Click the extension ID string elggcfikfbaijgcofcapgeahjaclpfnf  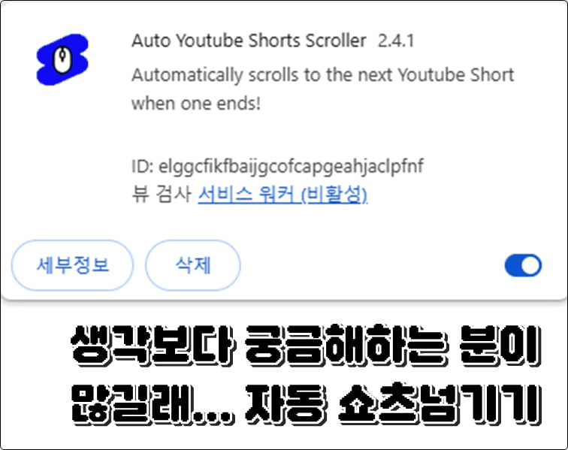291,166
